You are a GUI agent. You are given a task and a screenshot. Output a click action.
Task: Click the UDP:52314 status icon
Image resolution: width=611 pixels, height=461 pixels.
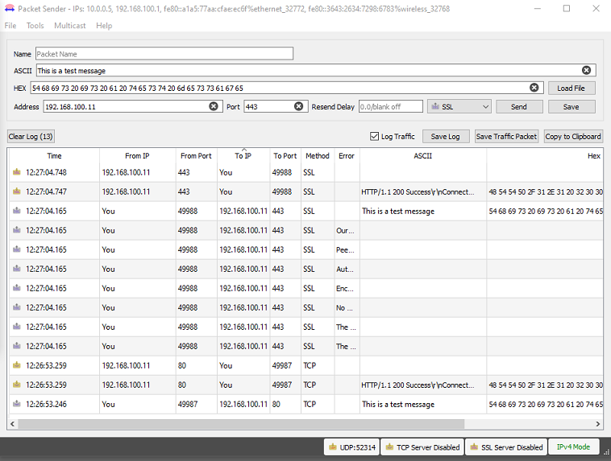[332, 447]
